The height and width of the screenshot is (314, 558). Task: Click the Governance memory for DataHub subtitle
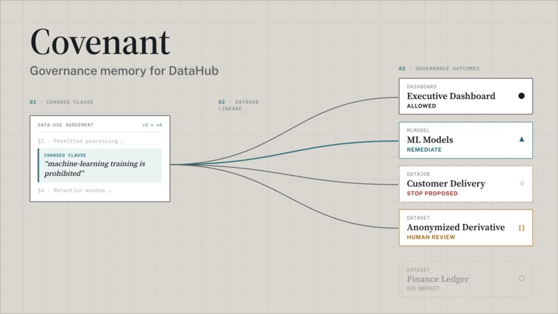124,71
